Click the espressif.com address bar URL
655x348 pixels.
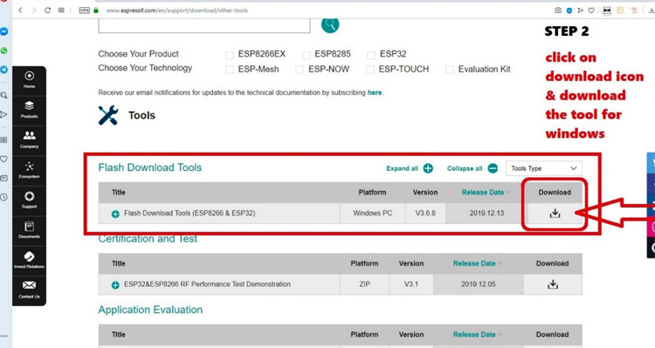pyautogui.click(x=176, y=10)
